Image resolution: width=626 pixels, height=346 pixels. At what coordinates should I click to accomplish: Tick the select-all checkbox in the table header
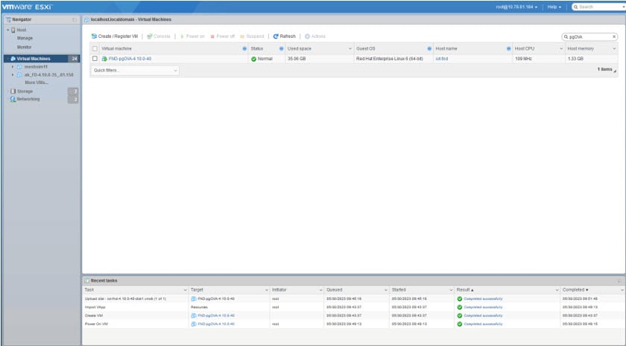click(x=95, y=48)
